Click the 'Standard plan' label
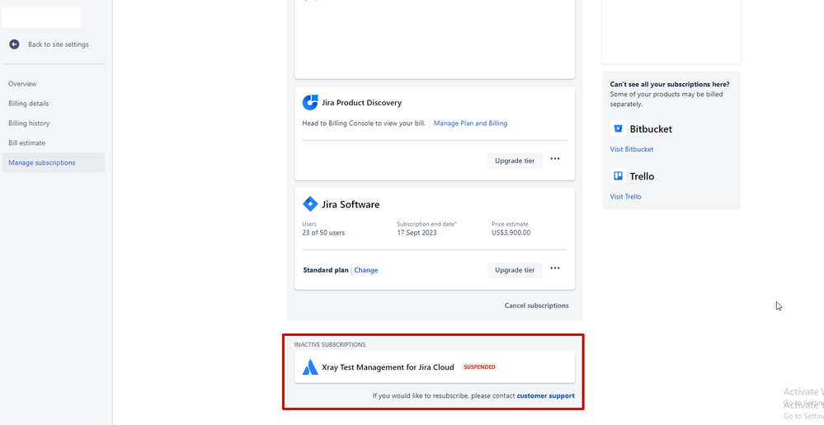Viewport: 824px width, 425px height. click(x=325, y=270)
